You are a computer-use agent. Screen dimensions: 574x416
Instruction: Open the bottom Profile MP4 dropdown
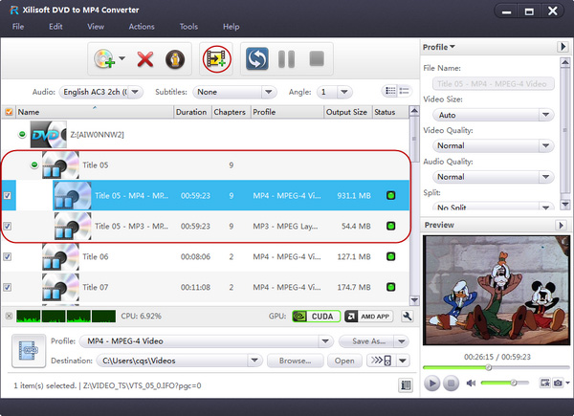point(207,341)
